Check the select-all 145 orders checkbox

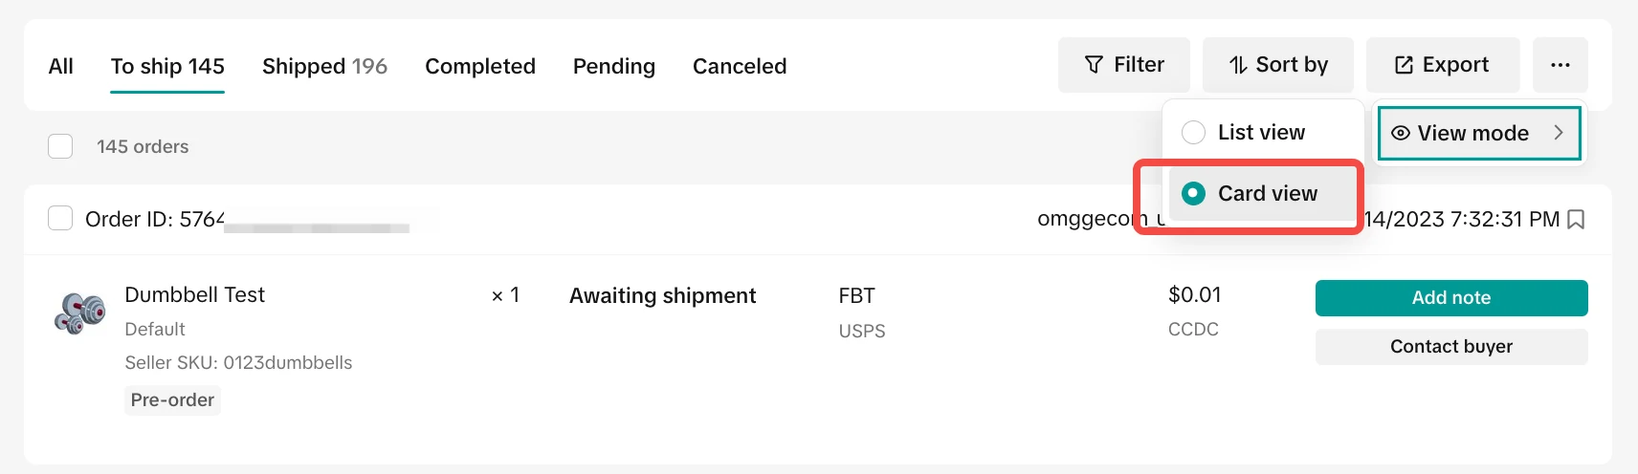[x=60, y=146]
